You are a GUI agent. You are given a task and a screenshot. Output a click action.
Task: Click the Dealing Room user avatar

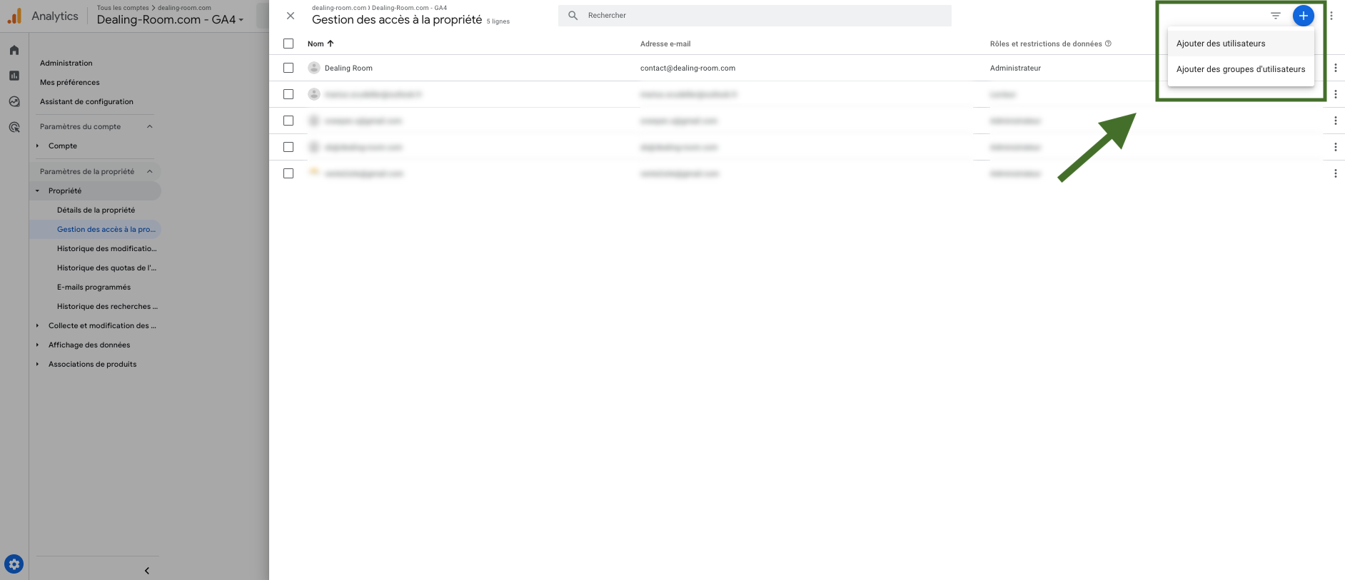[314, 68]
